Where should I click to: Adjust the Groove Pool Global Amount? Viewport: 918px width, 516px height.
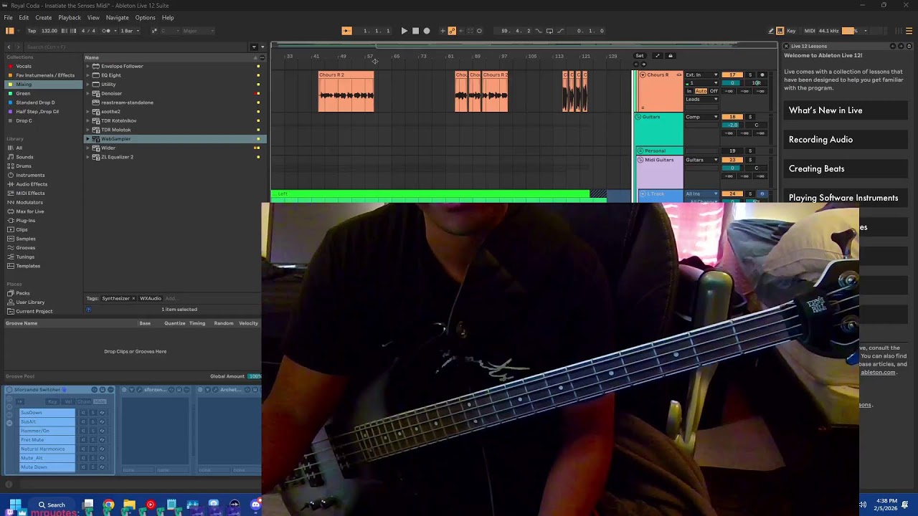point(254,376)
